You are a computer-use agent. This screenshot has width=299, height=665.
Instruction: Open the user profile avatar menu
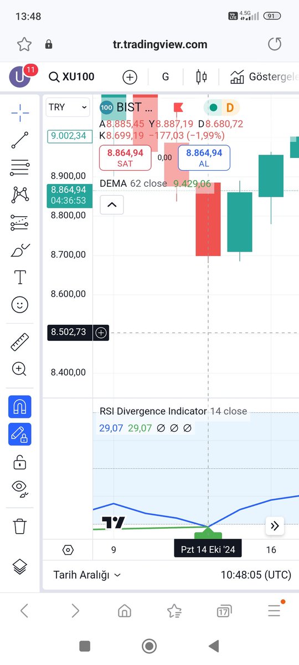pyautogui.click(x=20, y=76)
